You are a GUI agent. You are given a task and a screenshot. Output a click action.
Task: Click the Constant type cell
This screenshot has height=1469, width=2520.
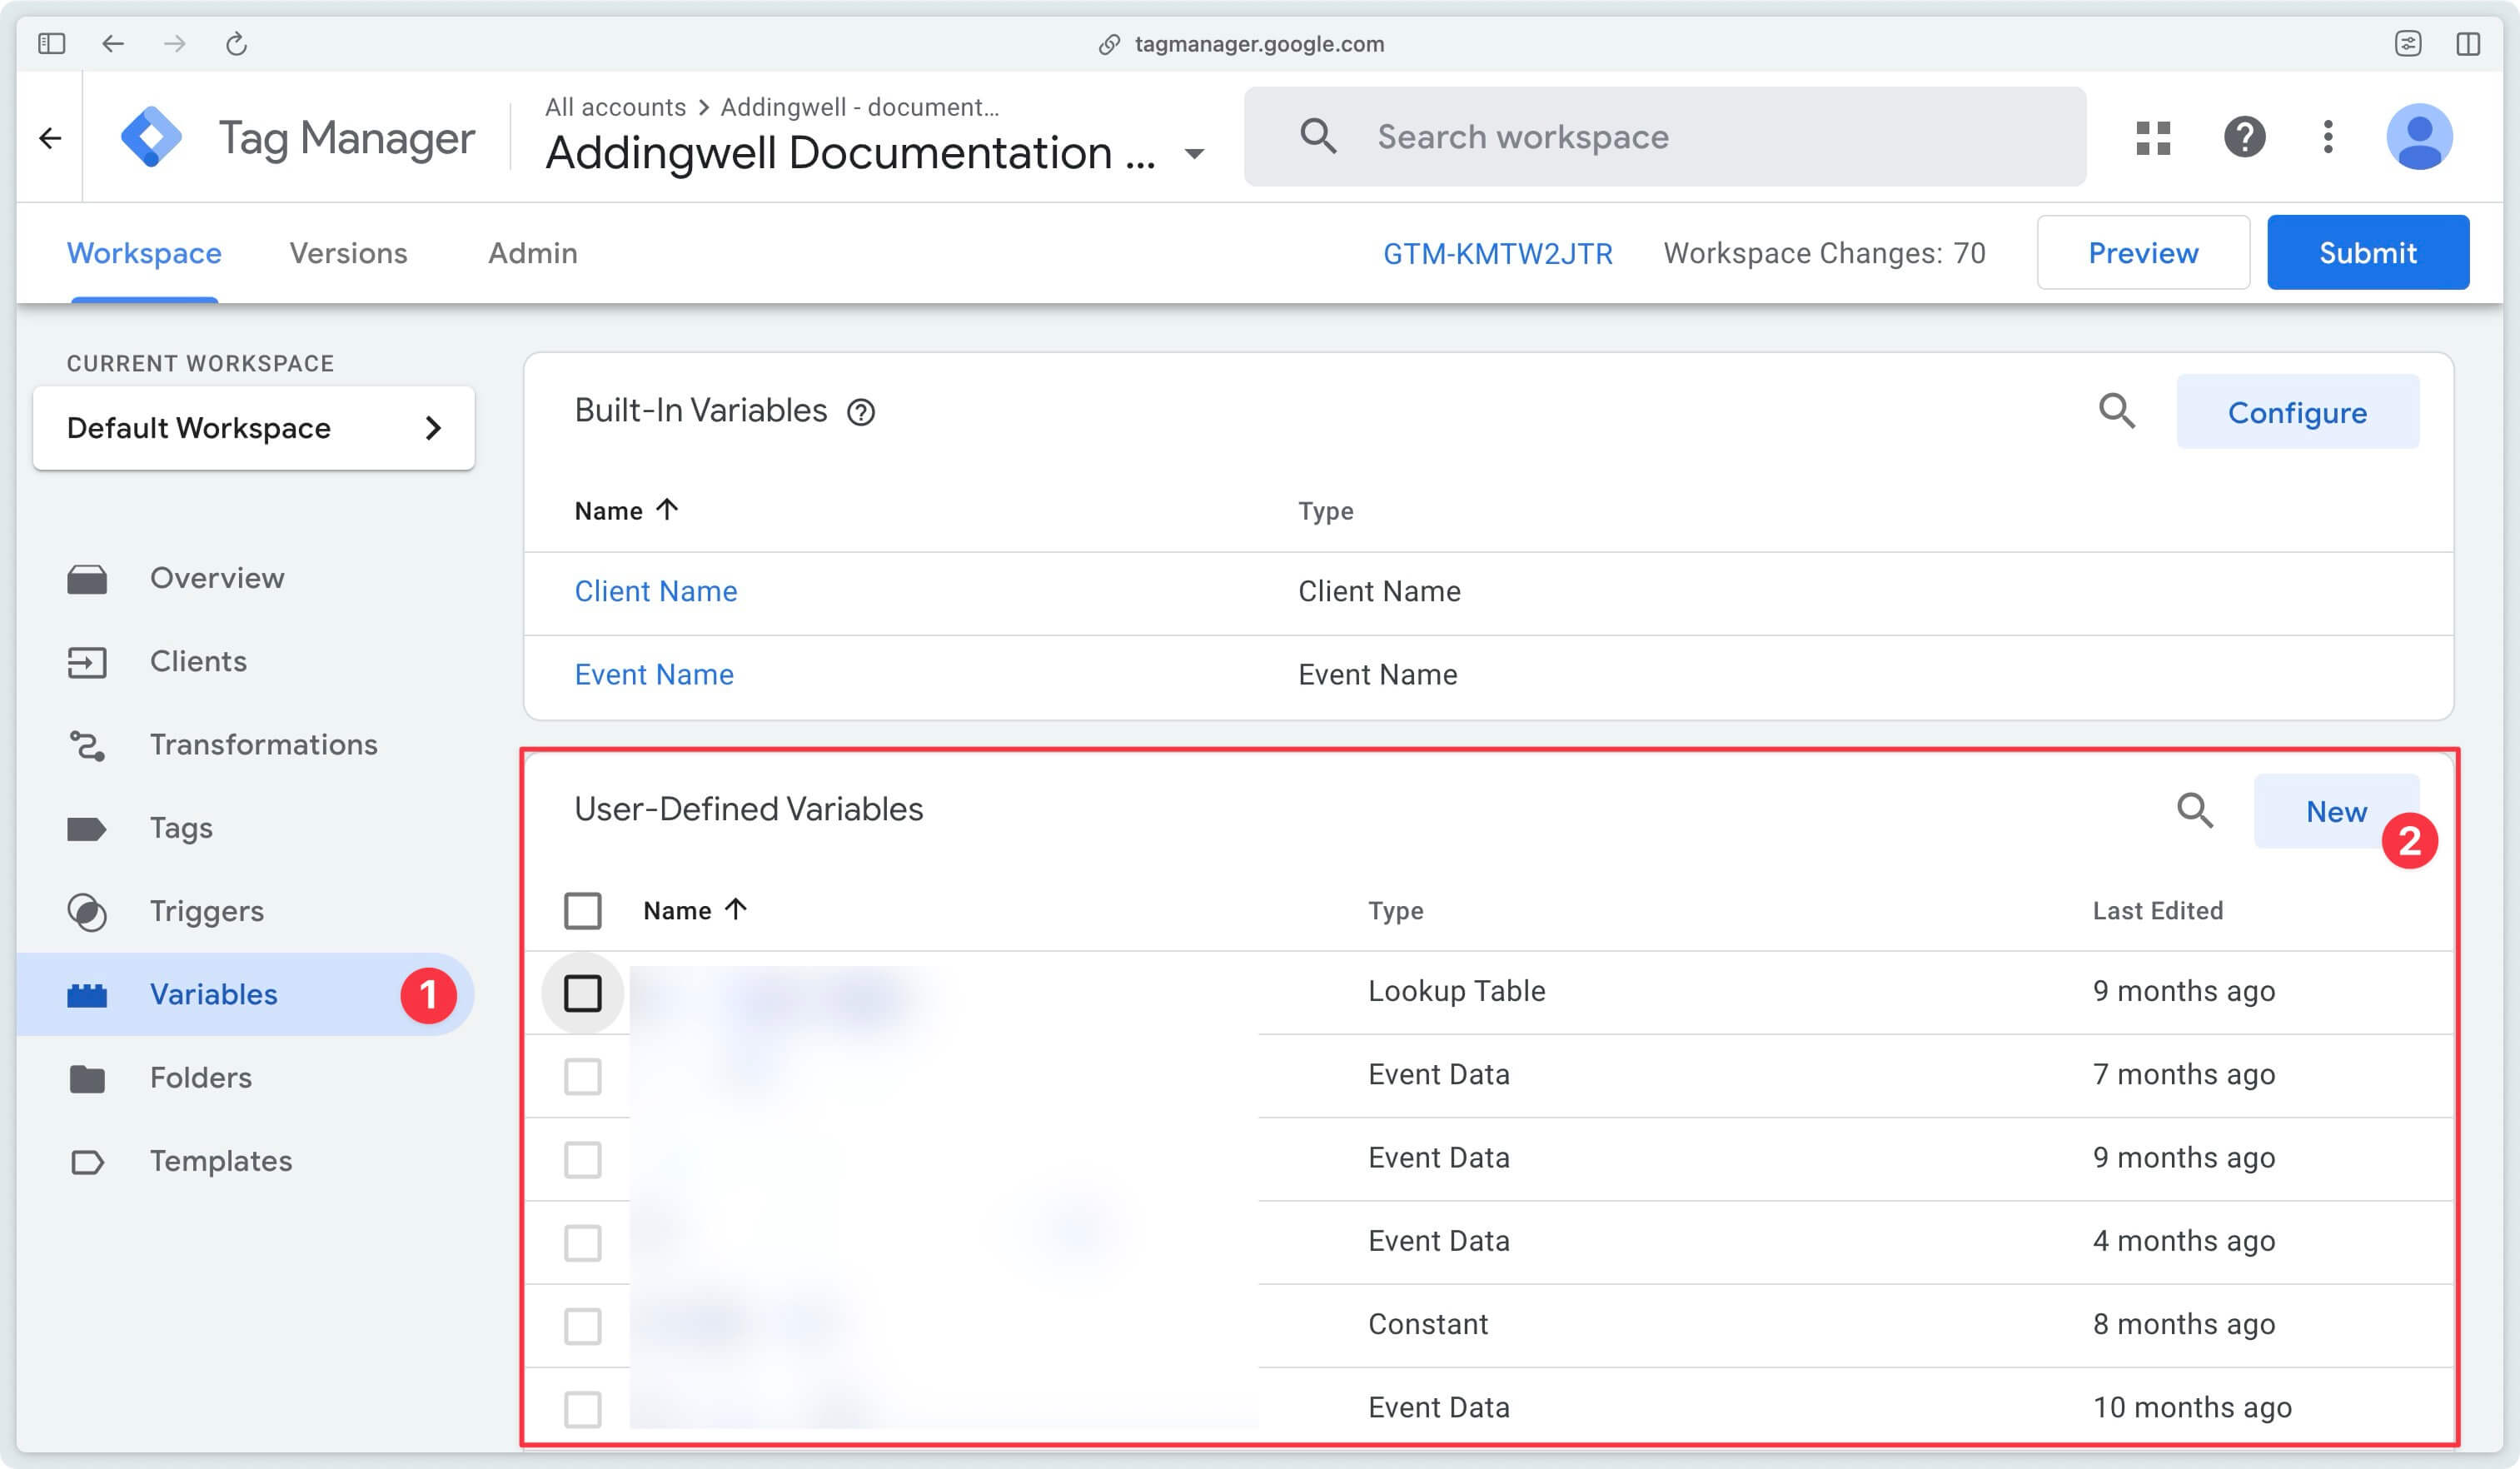click(x=1427, y=1324)
